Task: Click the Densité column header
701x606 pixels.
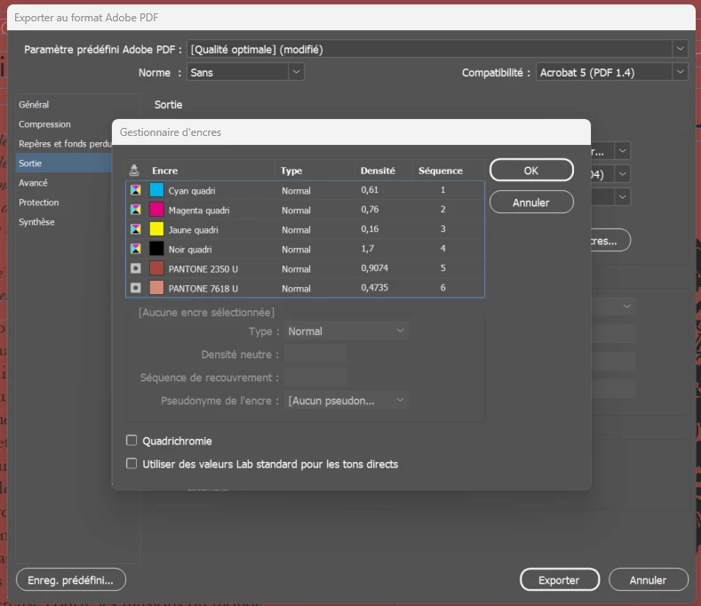Action: click(378, 171)
